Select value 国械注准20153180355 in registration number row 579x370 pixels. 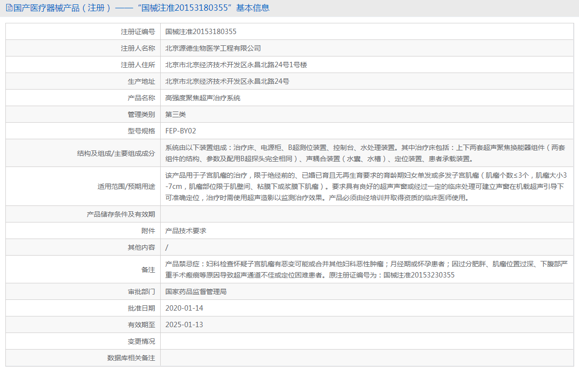[201, 32]
